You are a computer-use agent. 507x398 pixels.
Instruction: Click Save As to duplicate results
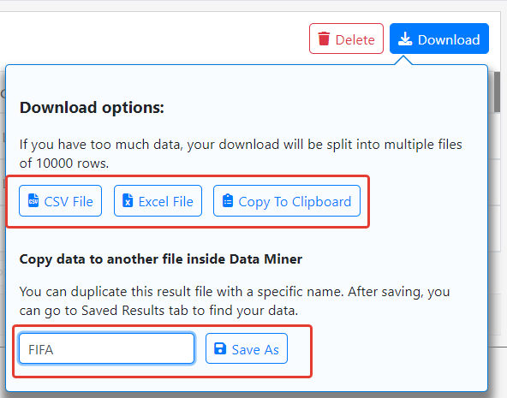[247, 348]
